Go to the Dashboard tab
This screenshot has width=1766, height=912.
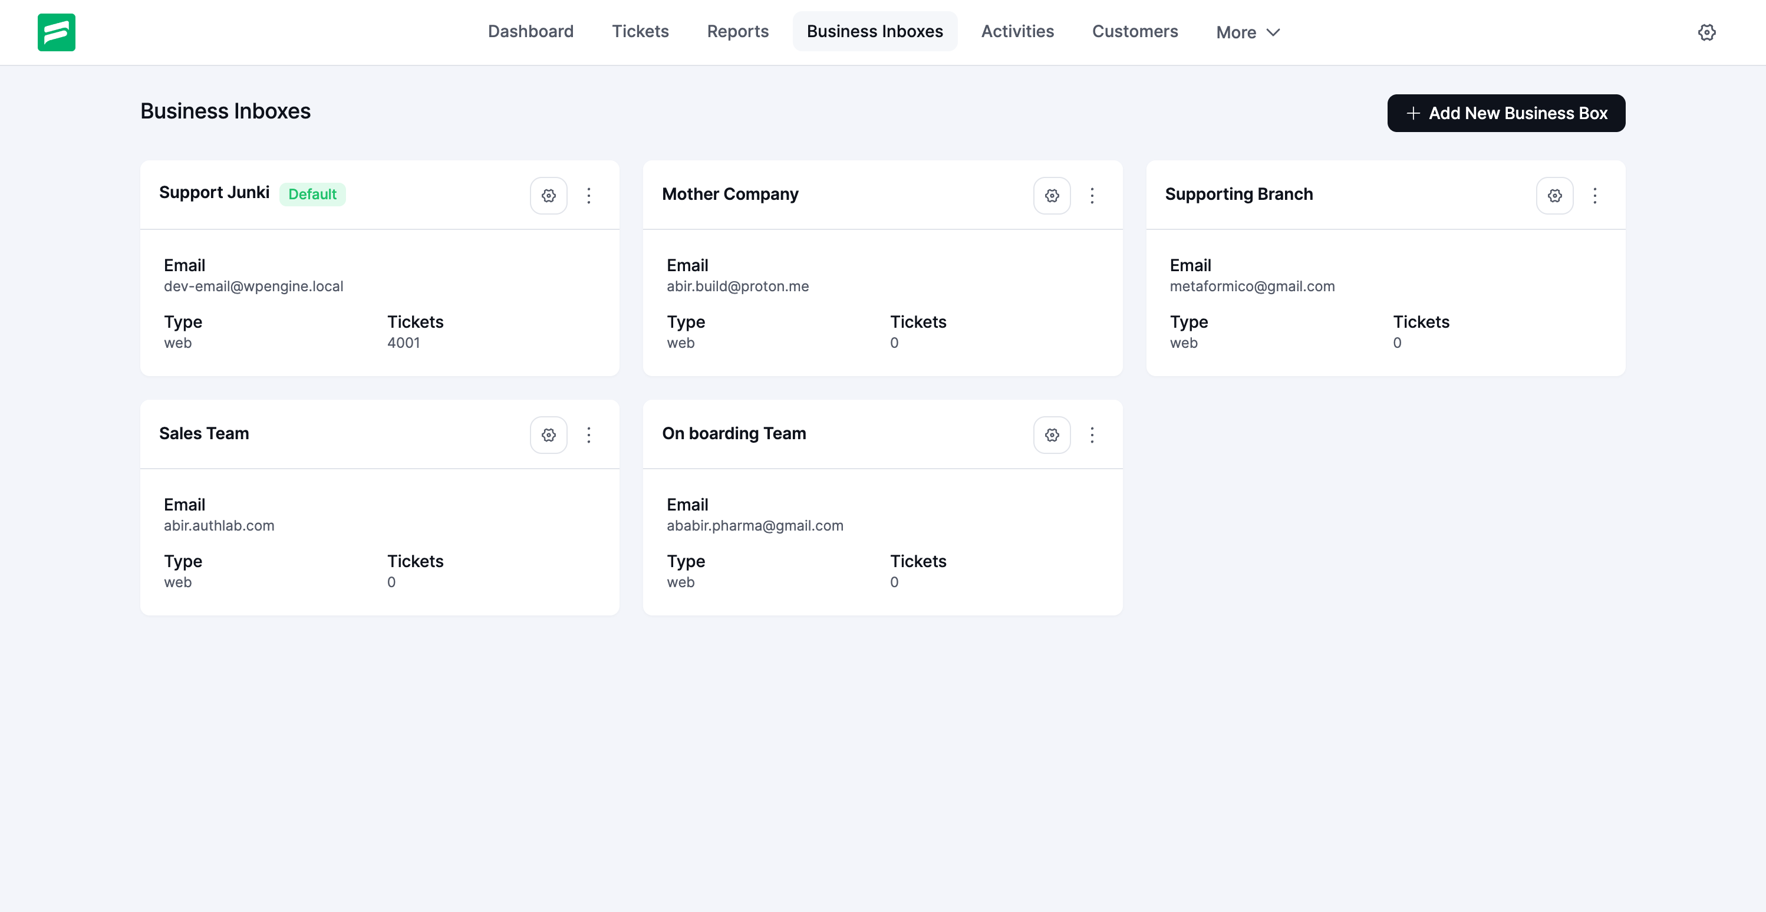pos(531,32)
